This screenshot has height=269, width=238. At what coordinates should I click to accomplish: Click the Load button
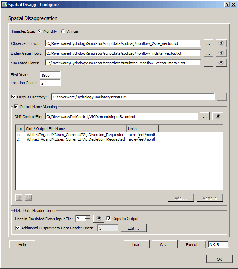click(x=136, y=245)
